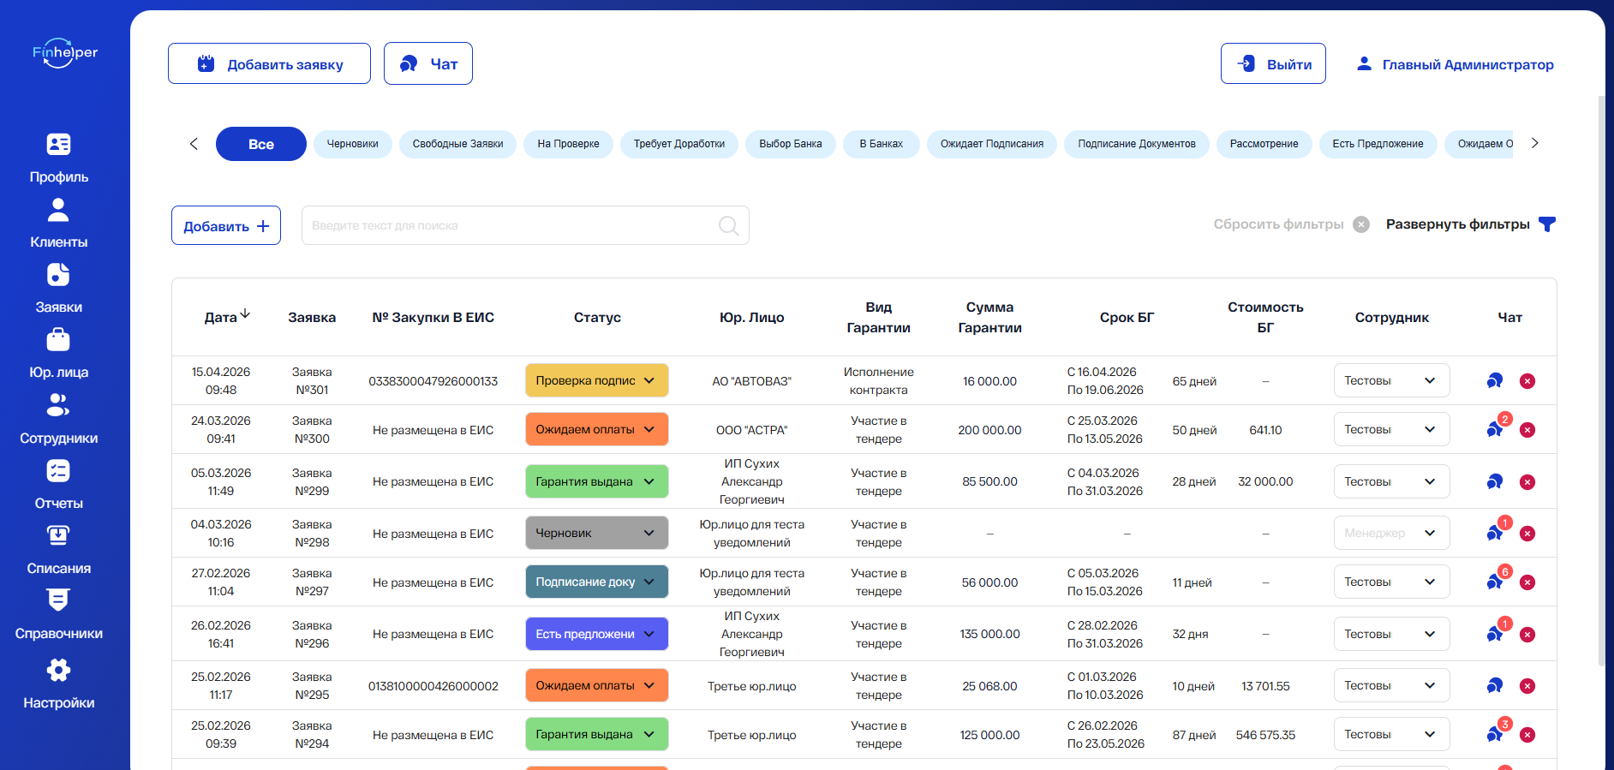Change status of Заявка №297
This screenshot has width=1614, height=770.
(x=596, y=582)
